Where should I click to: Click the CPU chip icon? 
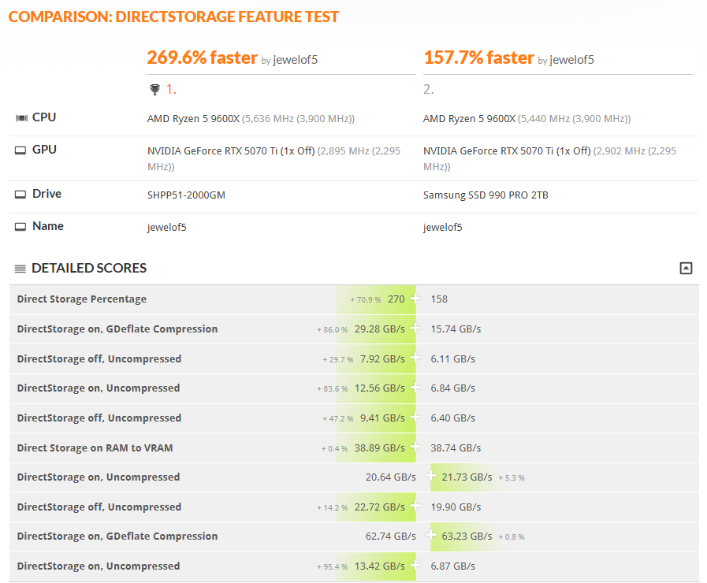(21, 118)
